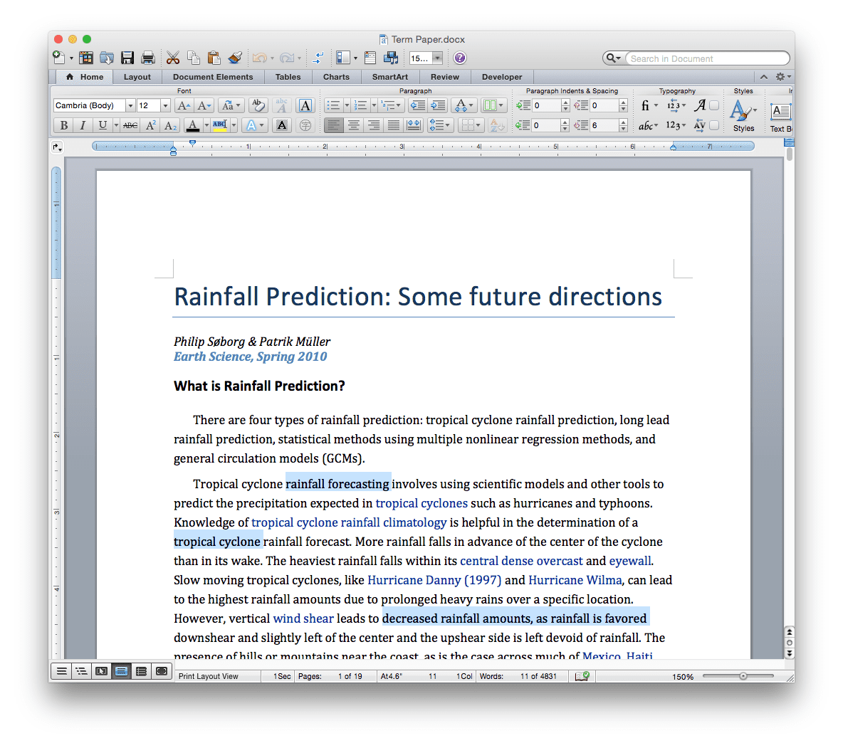
Task: Click the Search in Document field
Action: tap(705, 58)
